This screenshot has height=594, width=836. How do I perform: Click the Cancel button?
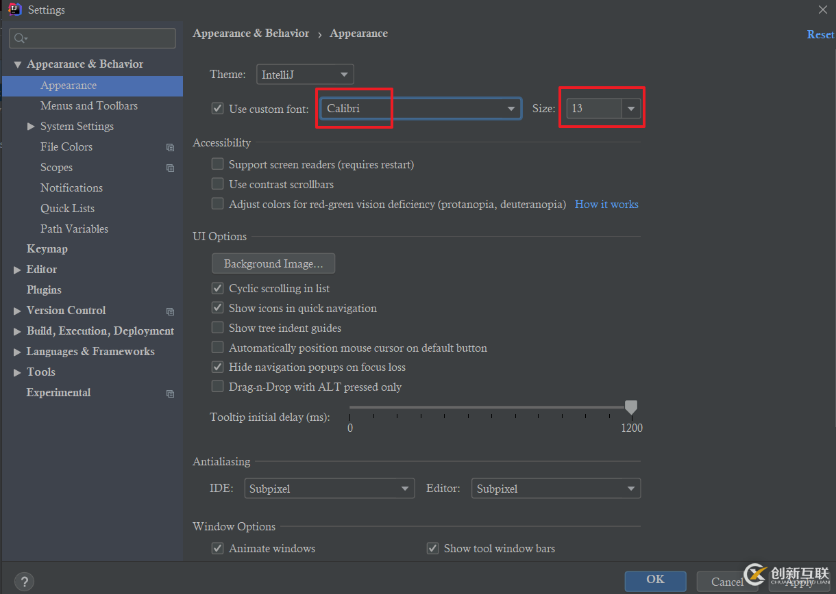(x=727, y=582)
